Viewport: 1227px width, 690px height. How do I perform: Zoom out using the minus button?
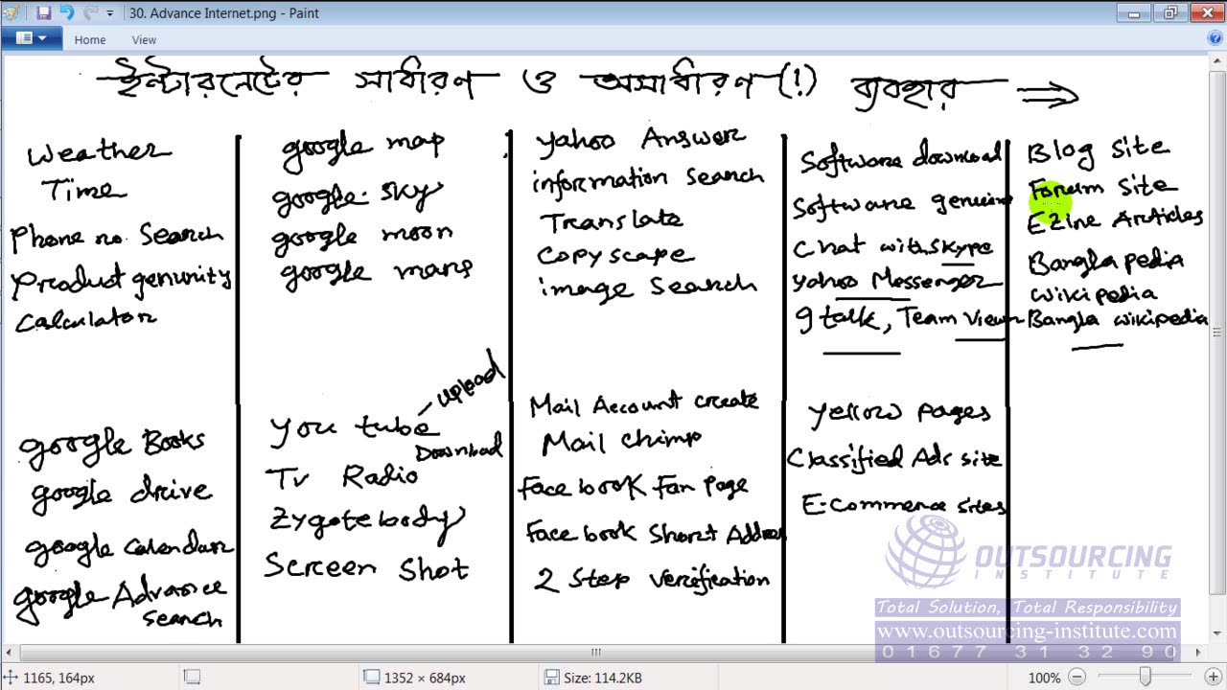pos(1077,678)
